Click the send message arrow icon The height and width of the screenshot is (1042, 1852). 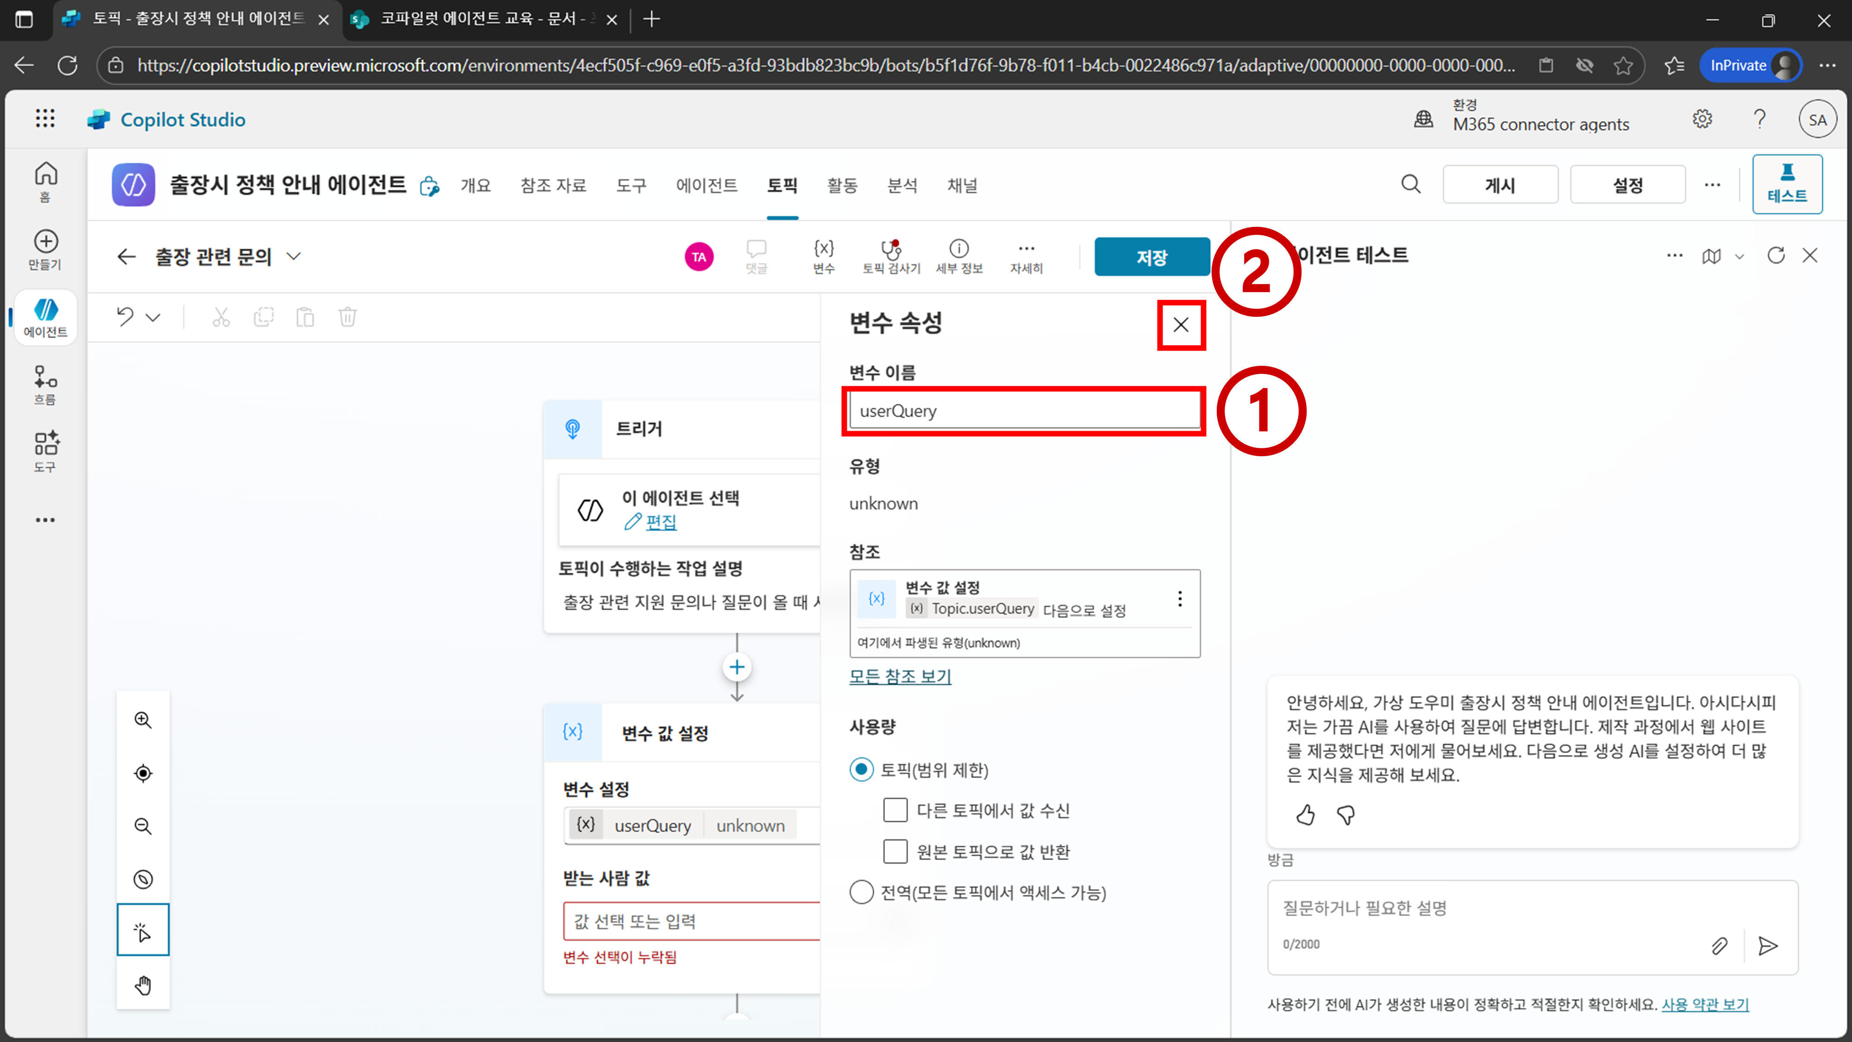(x=1767, y=946)
